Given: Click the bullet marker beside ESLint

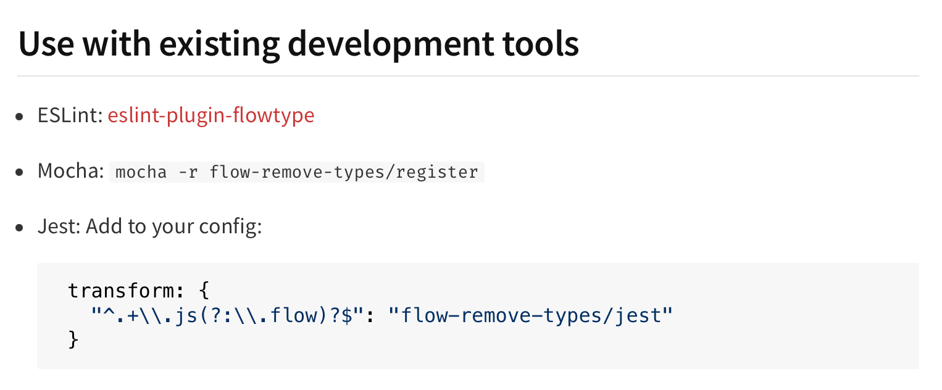Looking at the screenshot, I should coord(19,115).
